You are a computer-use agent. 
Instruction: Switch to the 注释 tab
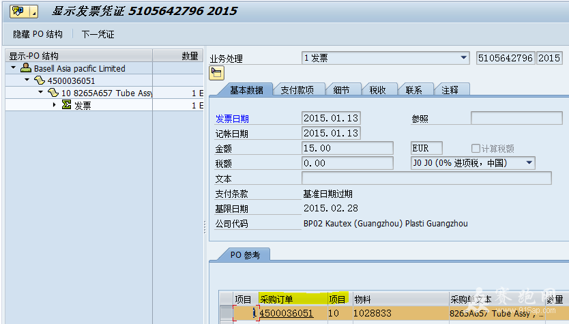(x=450, y=90)
